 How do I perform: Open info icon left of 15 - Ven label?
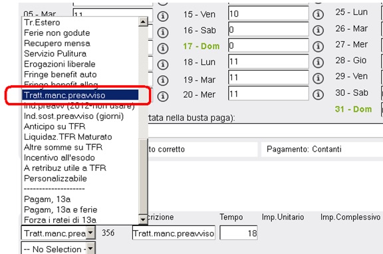[163, 17]
